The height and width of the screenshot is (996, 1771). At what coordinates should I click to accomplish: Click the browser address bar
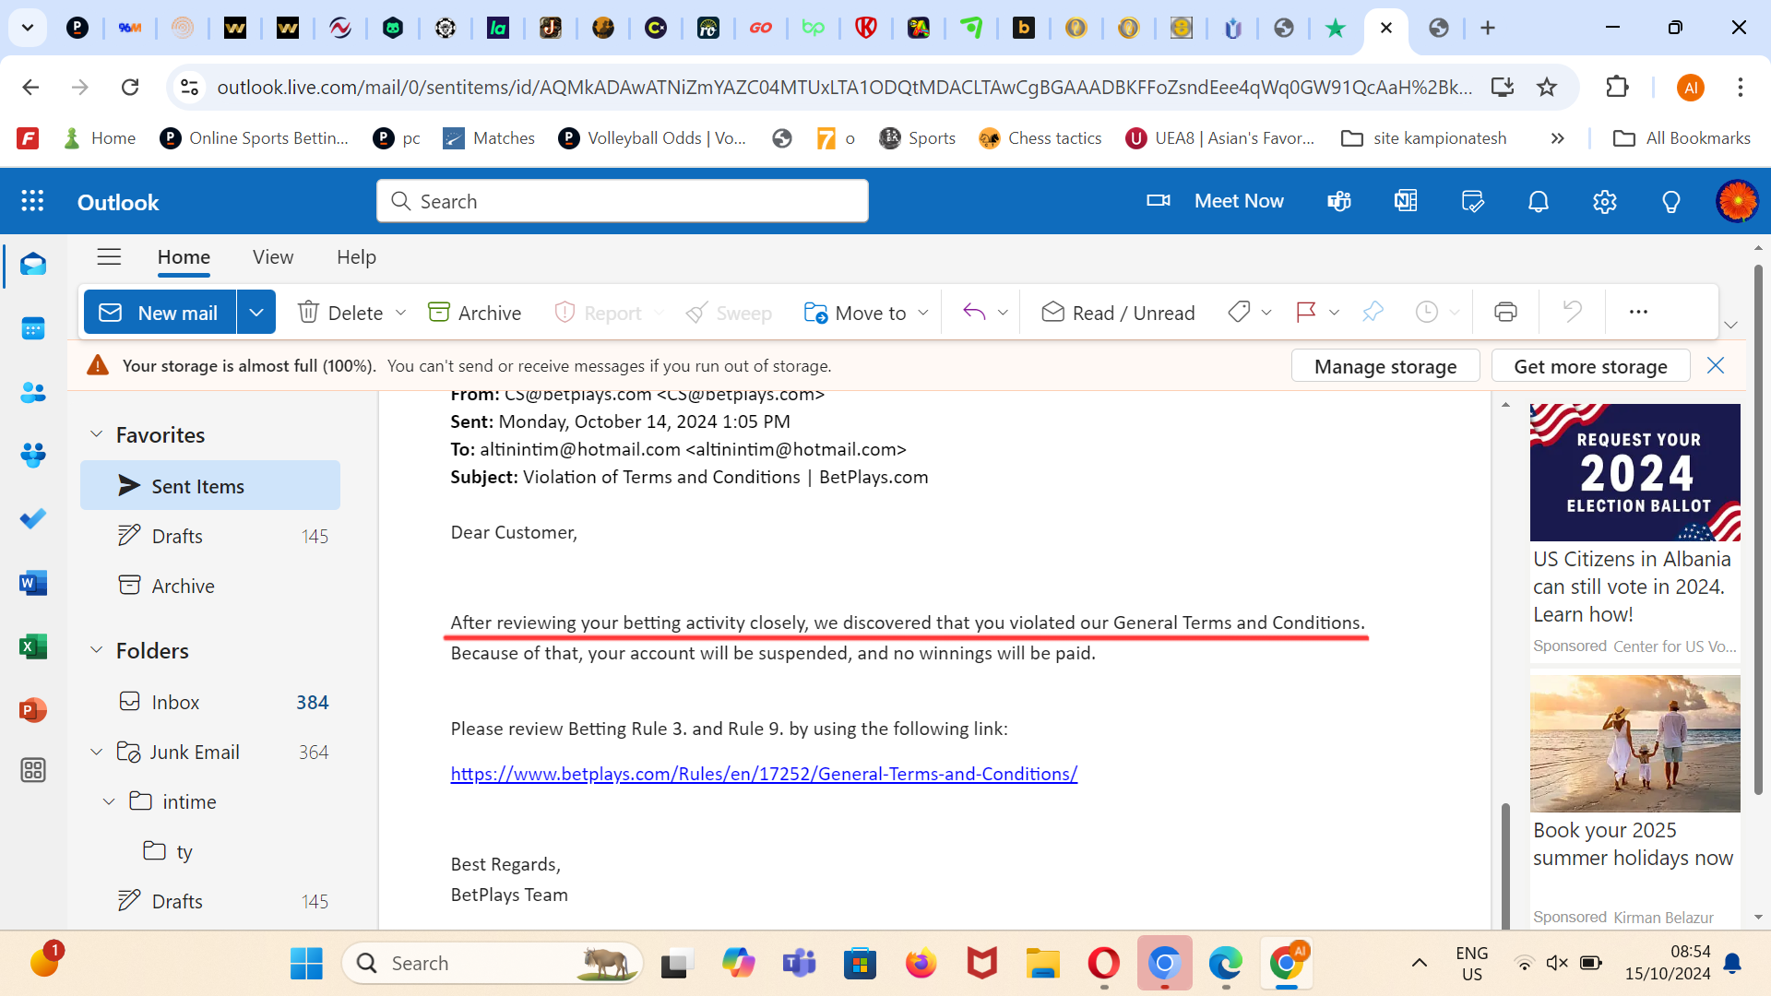pyautogui.click(x=844, y=87)
